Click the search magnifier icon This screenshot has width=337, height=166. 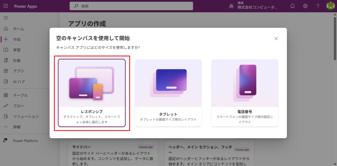tap(76, 6)
